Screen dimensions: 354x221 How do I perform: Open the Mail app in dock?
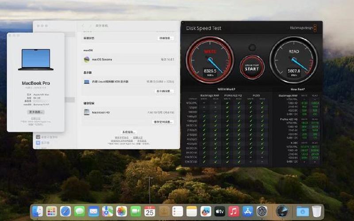click(x=93, y=212)
